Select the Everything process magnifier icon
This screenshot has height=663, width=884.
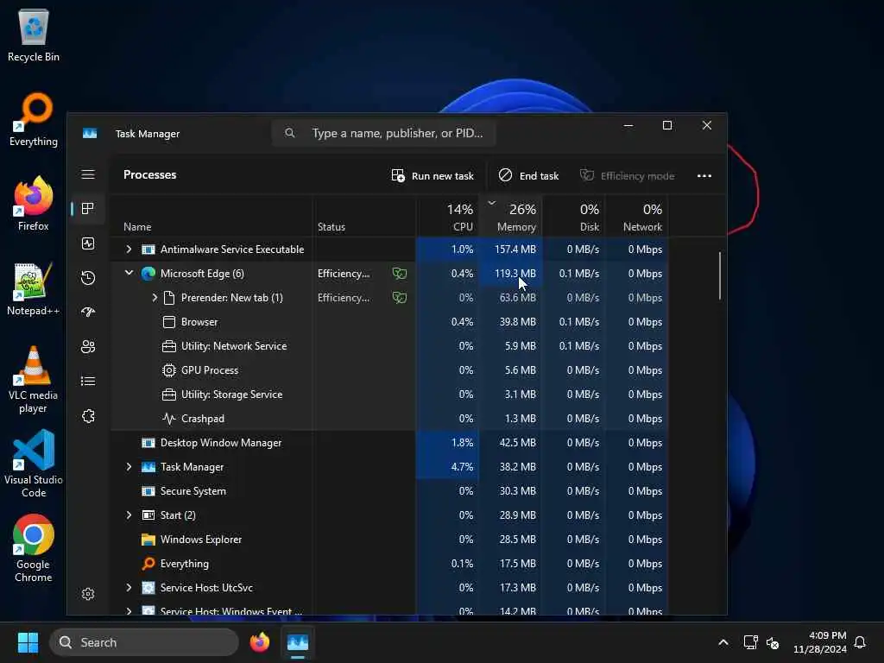pyautogui.click(x=148, y=564)
